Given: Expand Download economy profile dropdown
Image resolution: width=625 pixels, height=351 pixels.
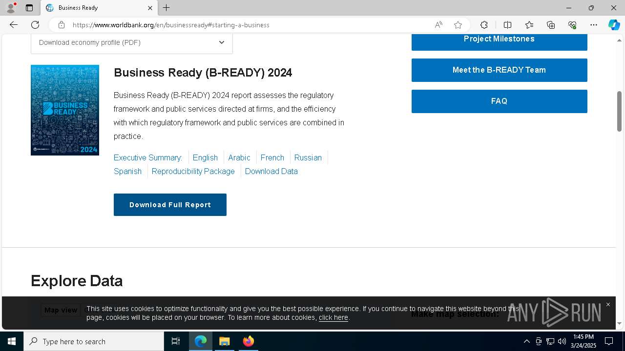Looking at the screenshot, I should coord(132,43).
